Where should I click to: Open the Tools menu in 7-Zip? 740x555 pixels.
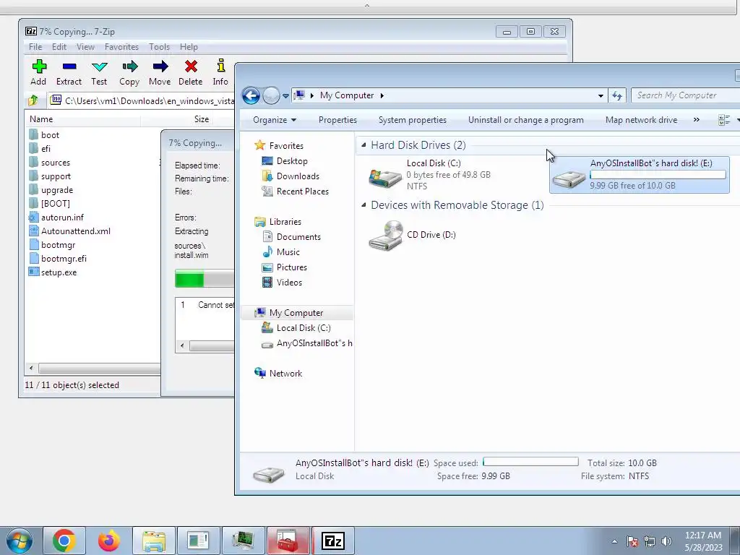159,47
